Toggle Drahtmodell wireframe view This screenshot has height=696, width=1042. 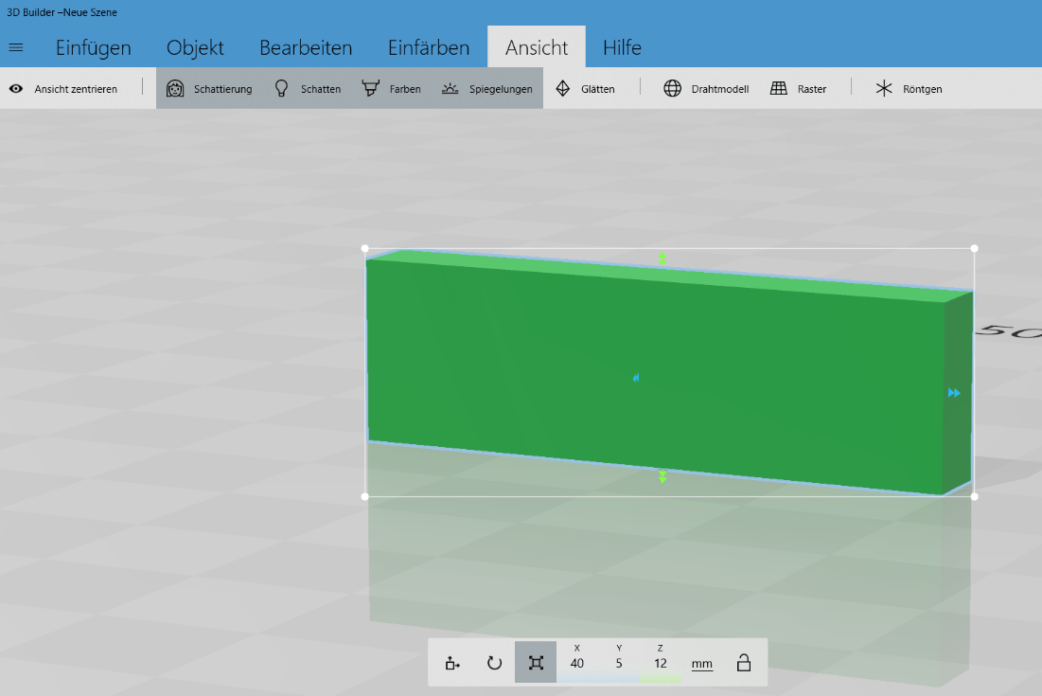(x=706, y=88)
